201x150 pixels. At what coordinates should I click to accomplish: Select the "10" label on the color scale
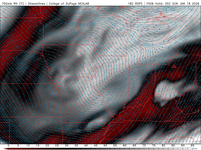pos(28,145)
